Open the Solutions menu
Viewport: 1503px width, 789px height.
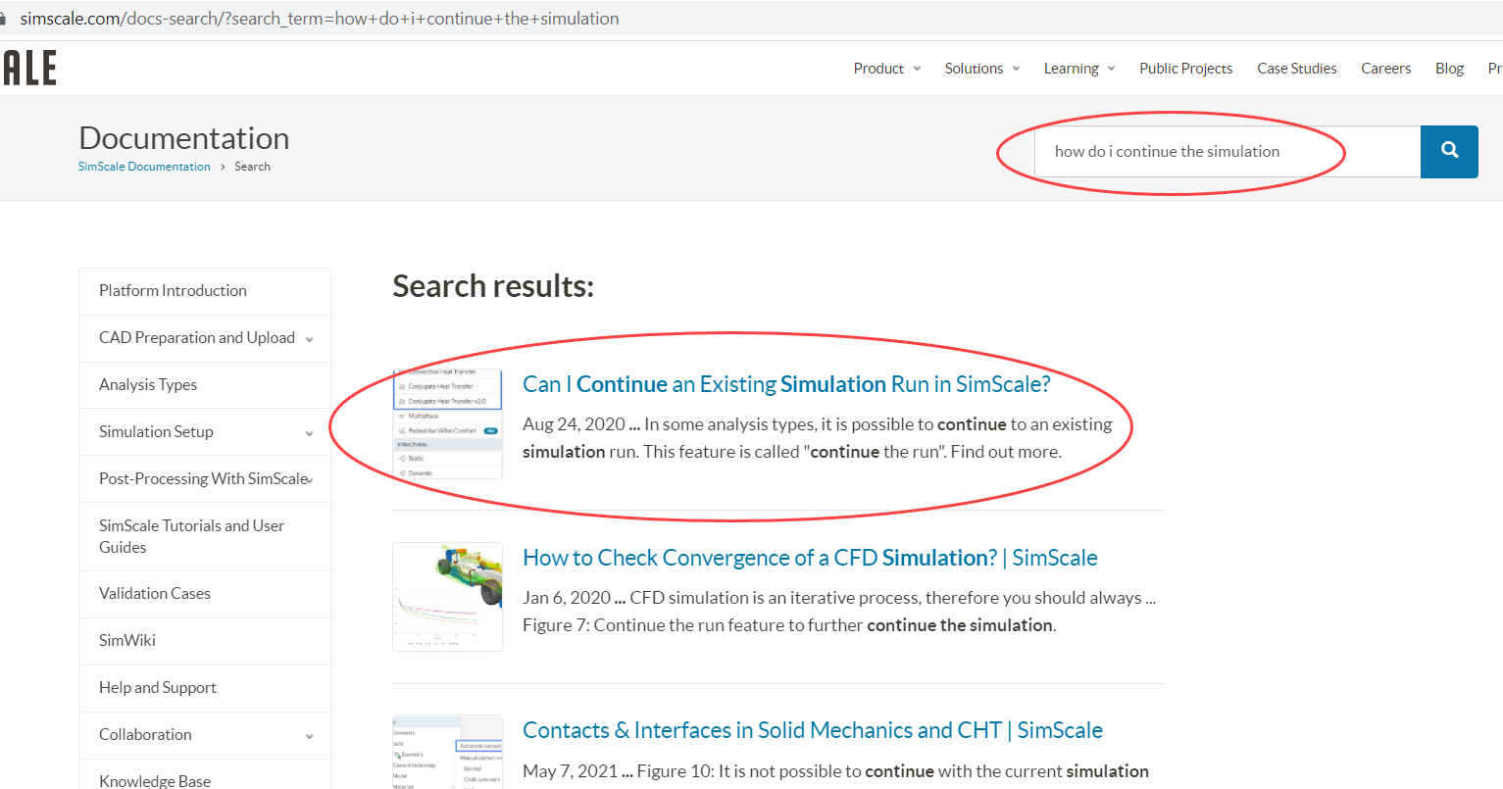tap(974, 69)
